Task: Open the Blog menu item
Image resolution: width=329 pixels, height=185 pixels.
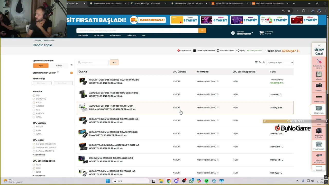Action: point(143,35)
